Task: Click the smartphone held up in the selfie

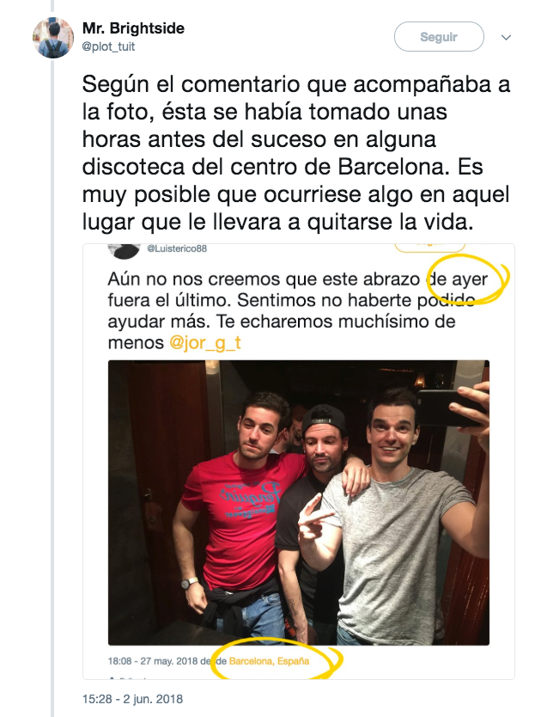Action: (x=449, y=407)
